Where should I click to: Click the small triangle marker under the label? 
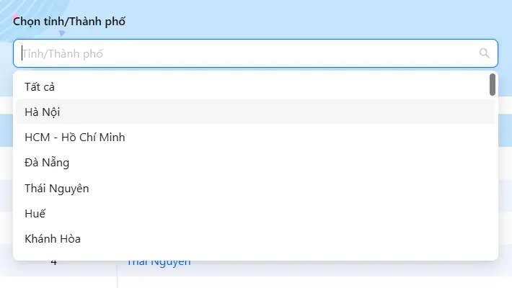coord(62,33)
